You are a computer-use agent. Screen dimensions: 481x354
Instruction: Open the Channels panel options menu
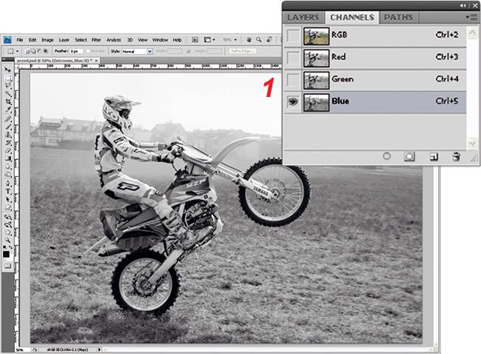(471, 16)
